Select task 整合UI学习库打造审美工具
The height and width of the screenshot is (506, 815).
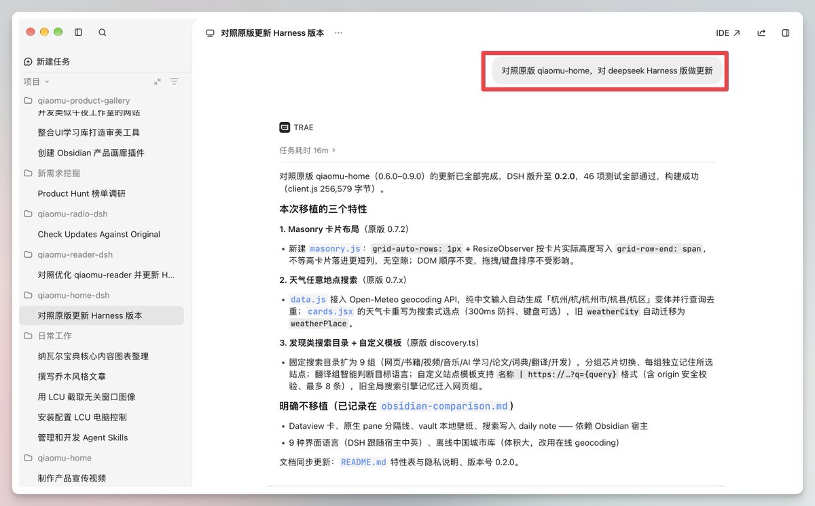coord(89,132)
